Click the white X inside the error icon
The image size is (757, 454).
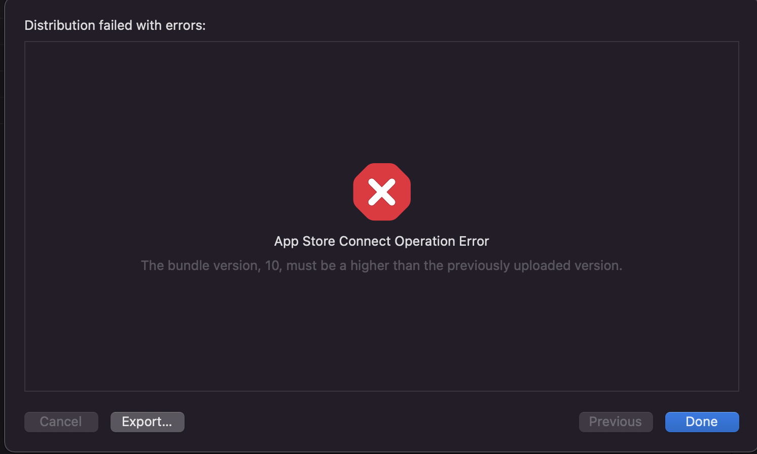tap(382, 192)
